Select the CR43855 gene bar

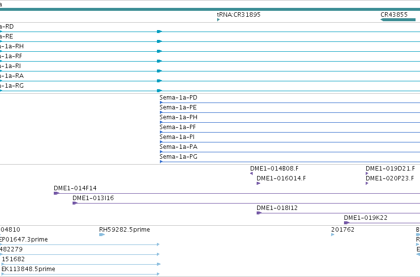tap(398, 20)
